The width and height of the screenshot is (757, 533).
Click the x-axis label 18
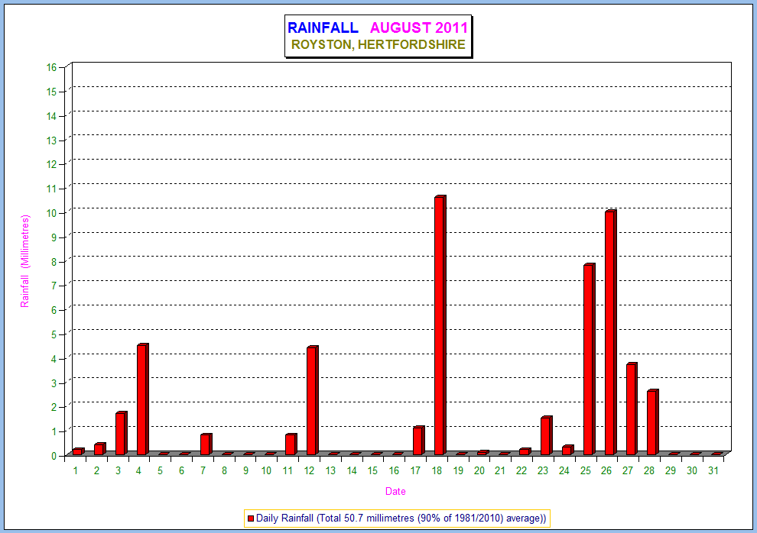(x=437, y=471)
